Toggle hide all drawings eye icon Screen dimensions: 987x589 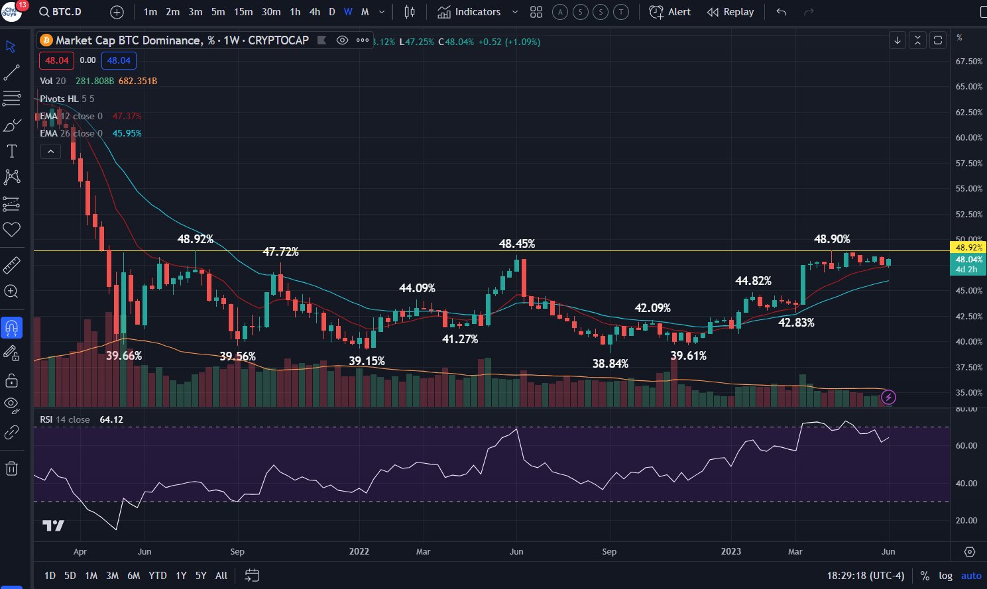pyautogui.click(x=11, y=404)
